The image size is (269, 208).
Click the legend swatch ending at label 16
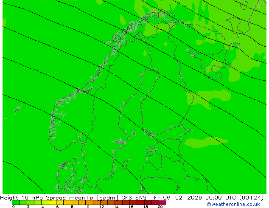(126, 202)
